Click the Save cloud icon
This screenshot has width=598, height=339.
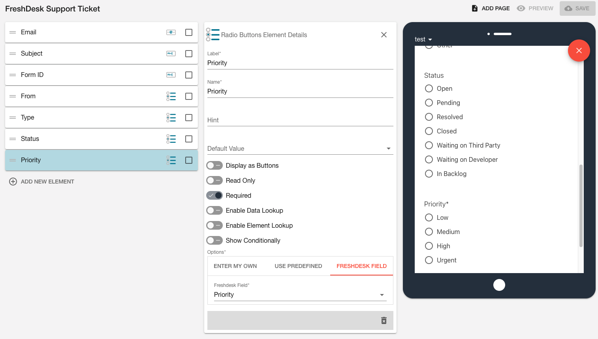click(x=568, y=8)
